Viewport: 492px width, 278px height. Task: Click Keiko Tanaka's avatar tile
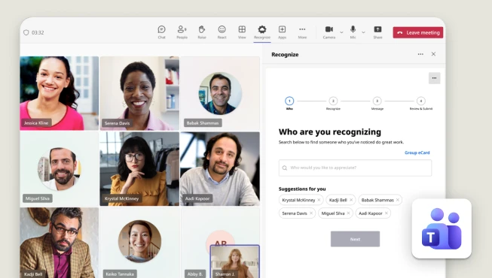point(139,243)
